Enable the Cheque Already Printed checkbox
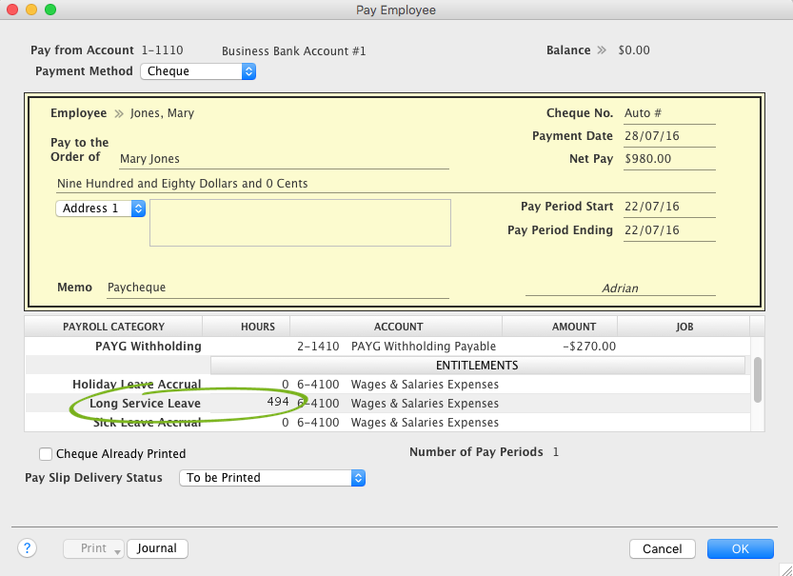This screenshot has height=576, width=793. click(46, 454)
